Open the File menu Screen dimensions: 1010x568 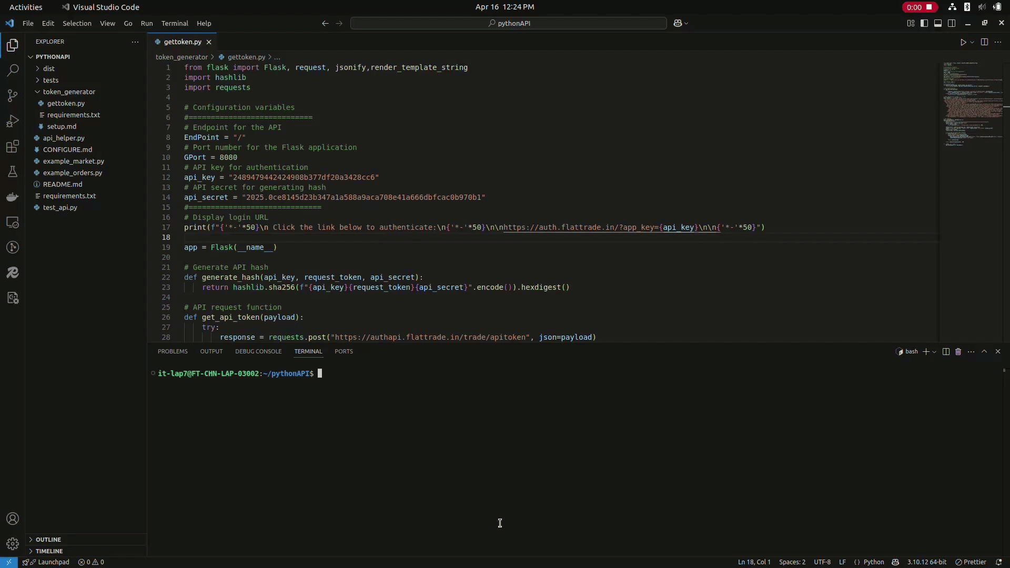point(28,23)
